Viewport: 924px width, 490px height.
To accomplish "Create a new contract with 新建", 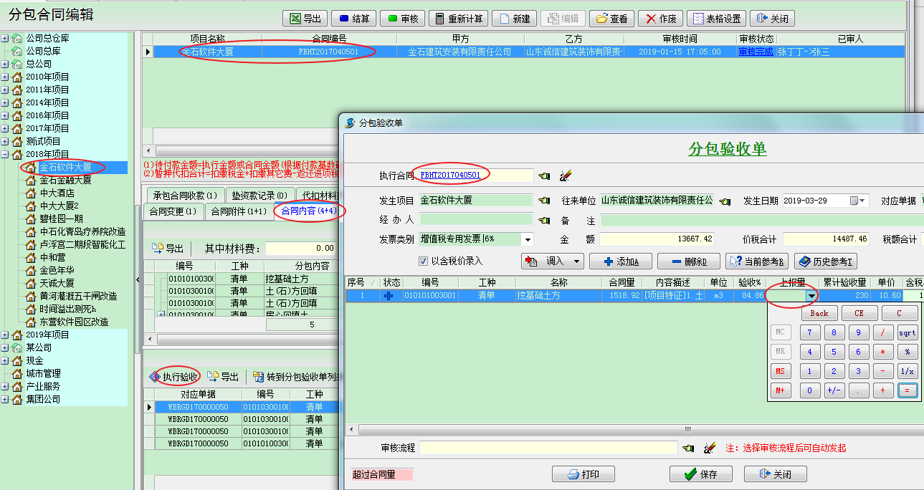I will 515,19.
